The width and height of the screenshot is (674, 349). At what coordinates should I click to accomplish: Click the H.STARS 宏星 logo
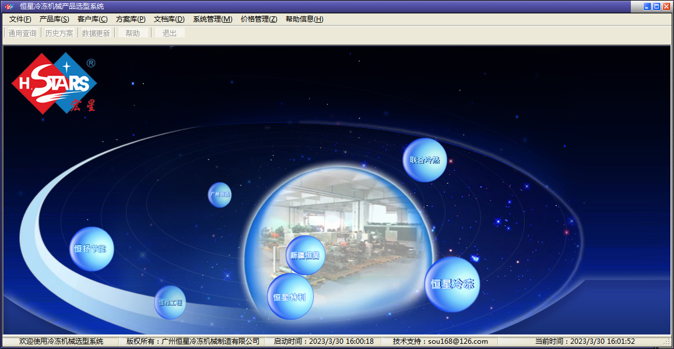[54, 84]
